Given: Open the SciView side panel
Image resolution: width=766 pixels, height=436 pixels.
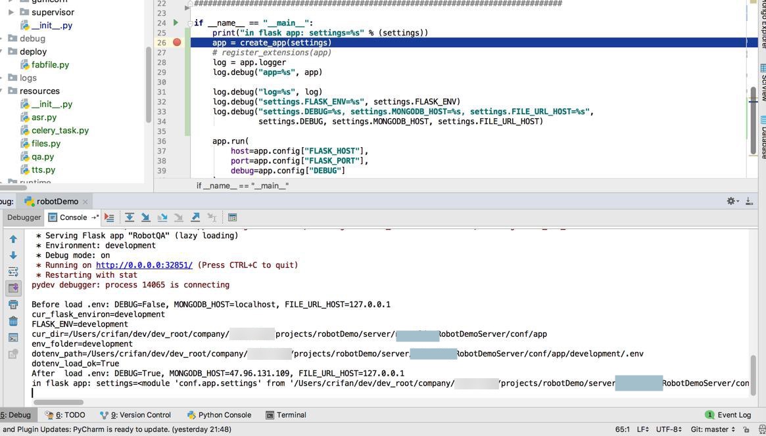Looking at the screenshot, I should pos(762,83).
